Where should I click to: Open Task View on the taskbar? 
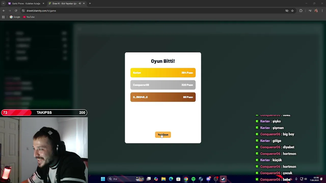(149, 179)
